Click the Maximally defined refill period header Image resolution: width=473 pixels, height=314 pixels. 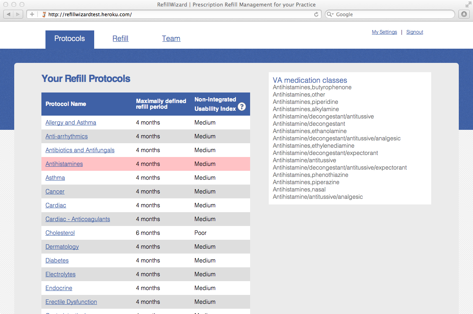(x=161, y=104)
